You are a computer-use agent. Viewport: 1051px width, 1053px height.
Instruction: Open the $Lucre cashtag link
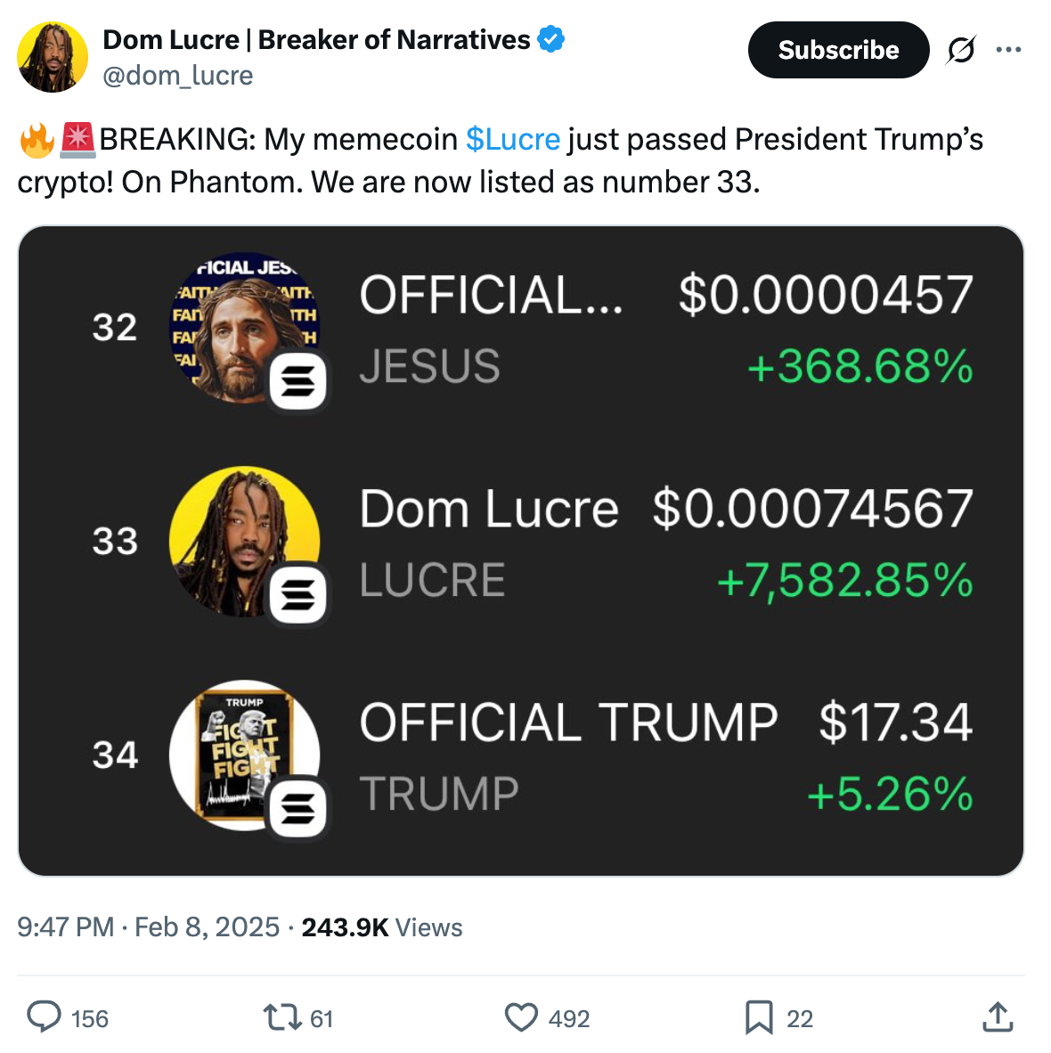click(513, 139)
